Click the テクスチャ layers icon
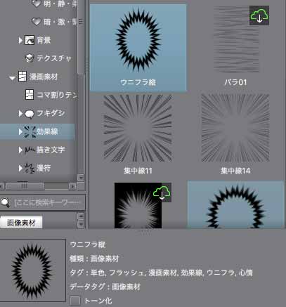The width and height of the screenshot is (286, 307). pos(30,58)
